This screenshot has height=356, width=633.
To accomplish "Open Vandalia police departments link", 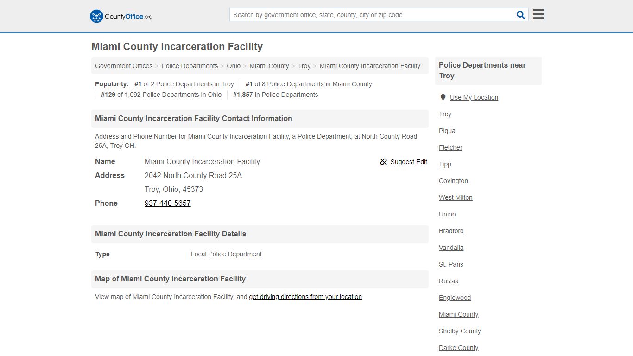I will click(451, 248).
